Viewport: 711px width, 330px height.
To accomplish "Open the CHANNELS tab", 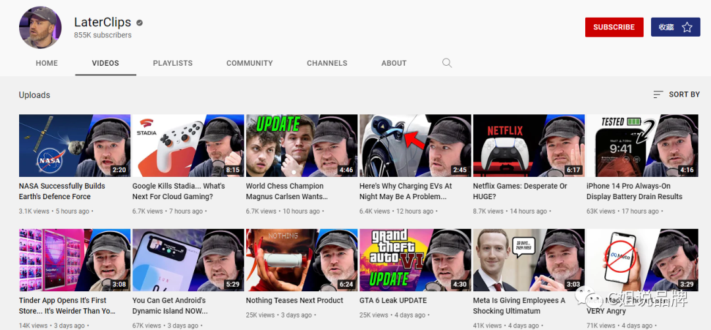I will [327, 63].
